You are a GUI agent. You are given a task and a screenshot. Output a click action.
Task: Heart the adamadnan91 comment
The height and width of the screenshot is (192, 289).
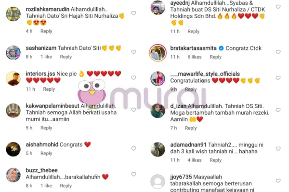tap(278, 148)
